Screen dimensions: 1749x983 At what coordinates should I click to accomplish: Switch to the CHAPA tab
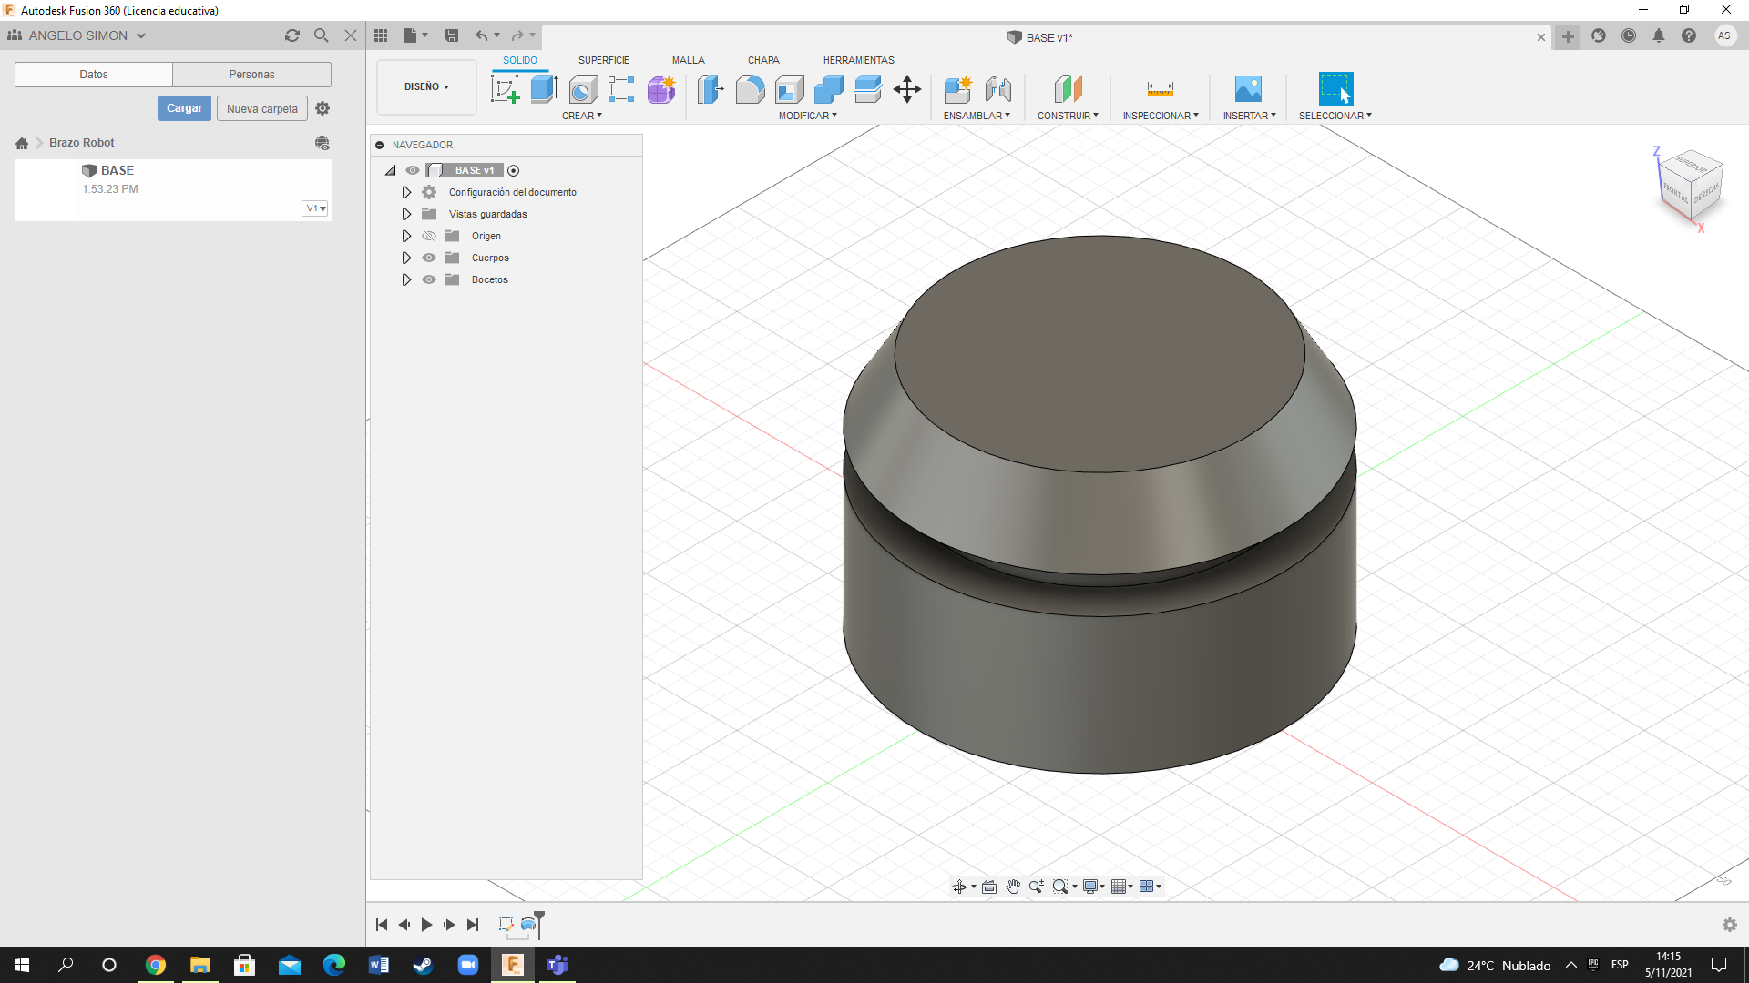coord(763,60)
